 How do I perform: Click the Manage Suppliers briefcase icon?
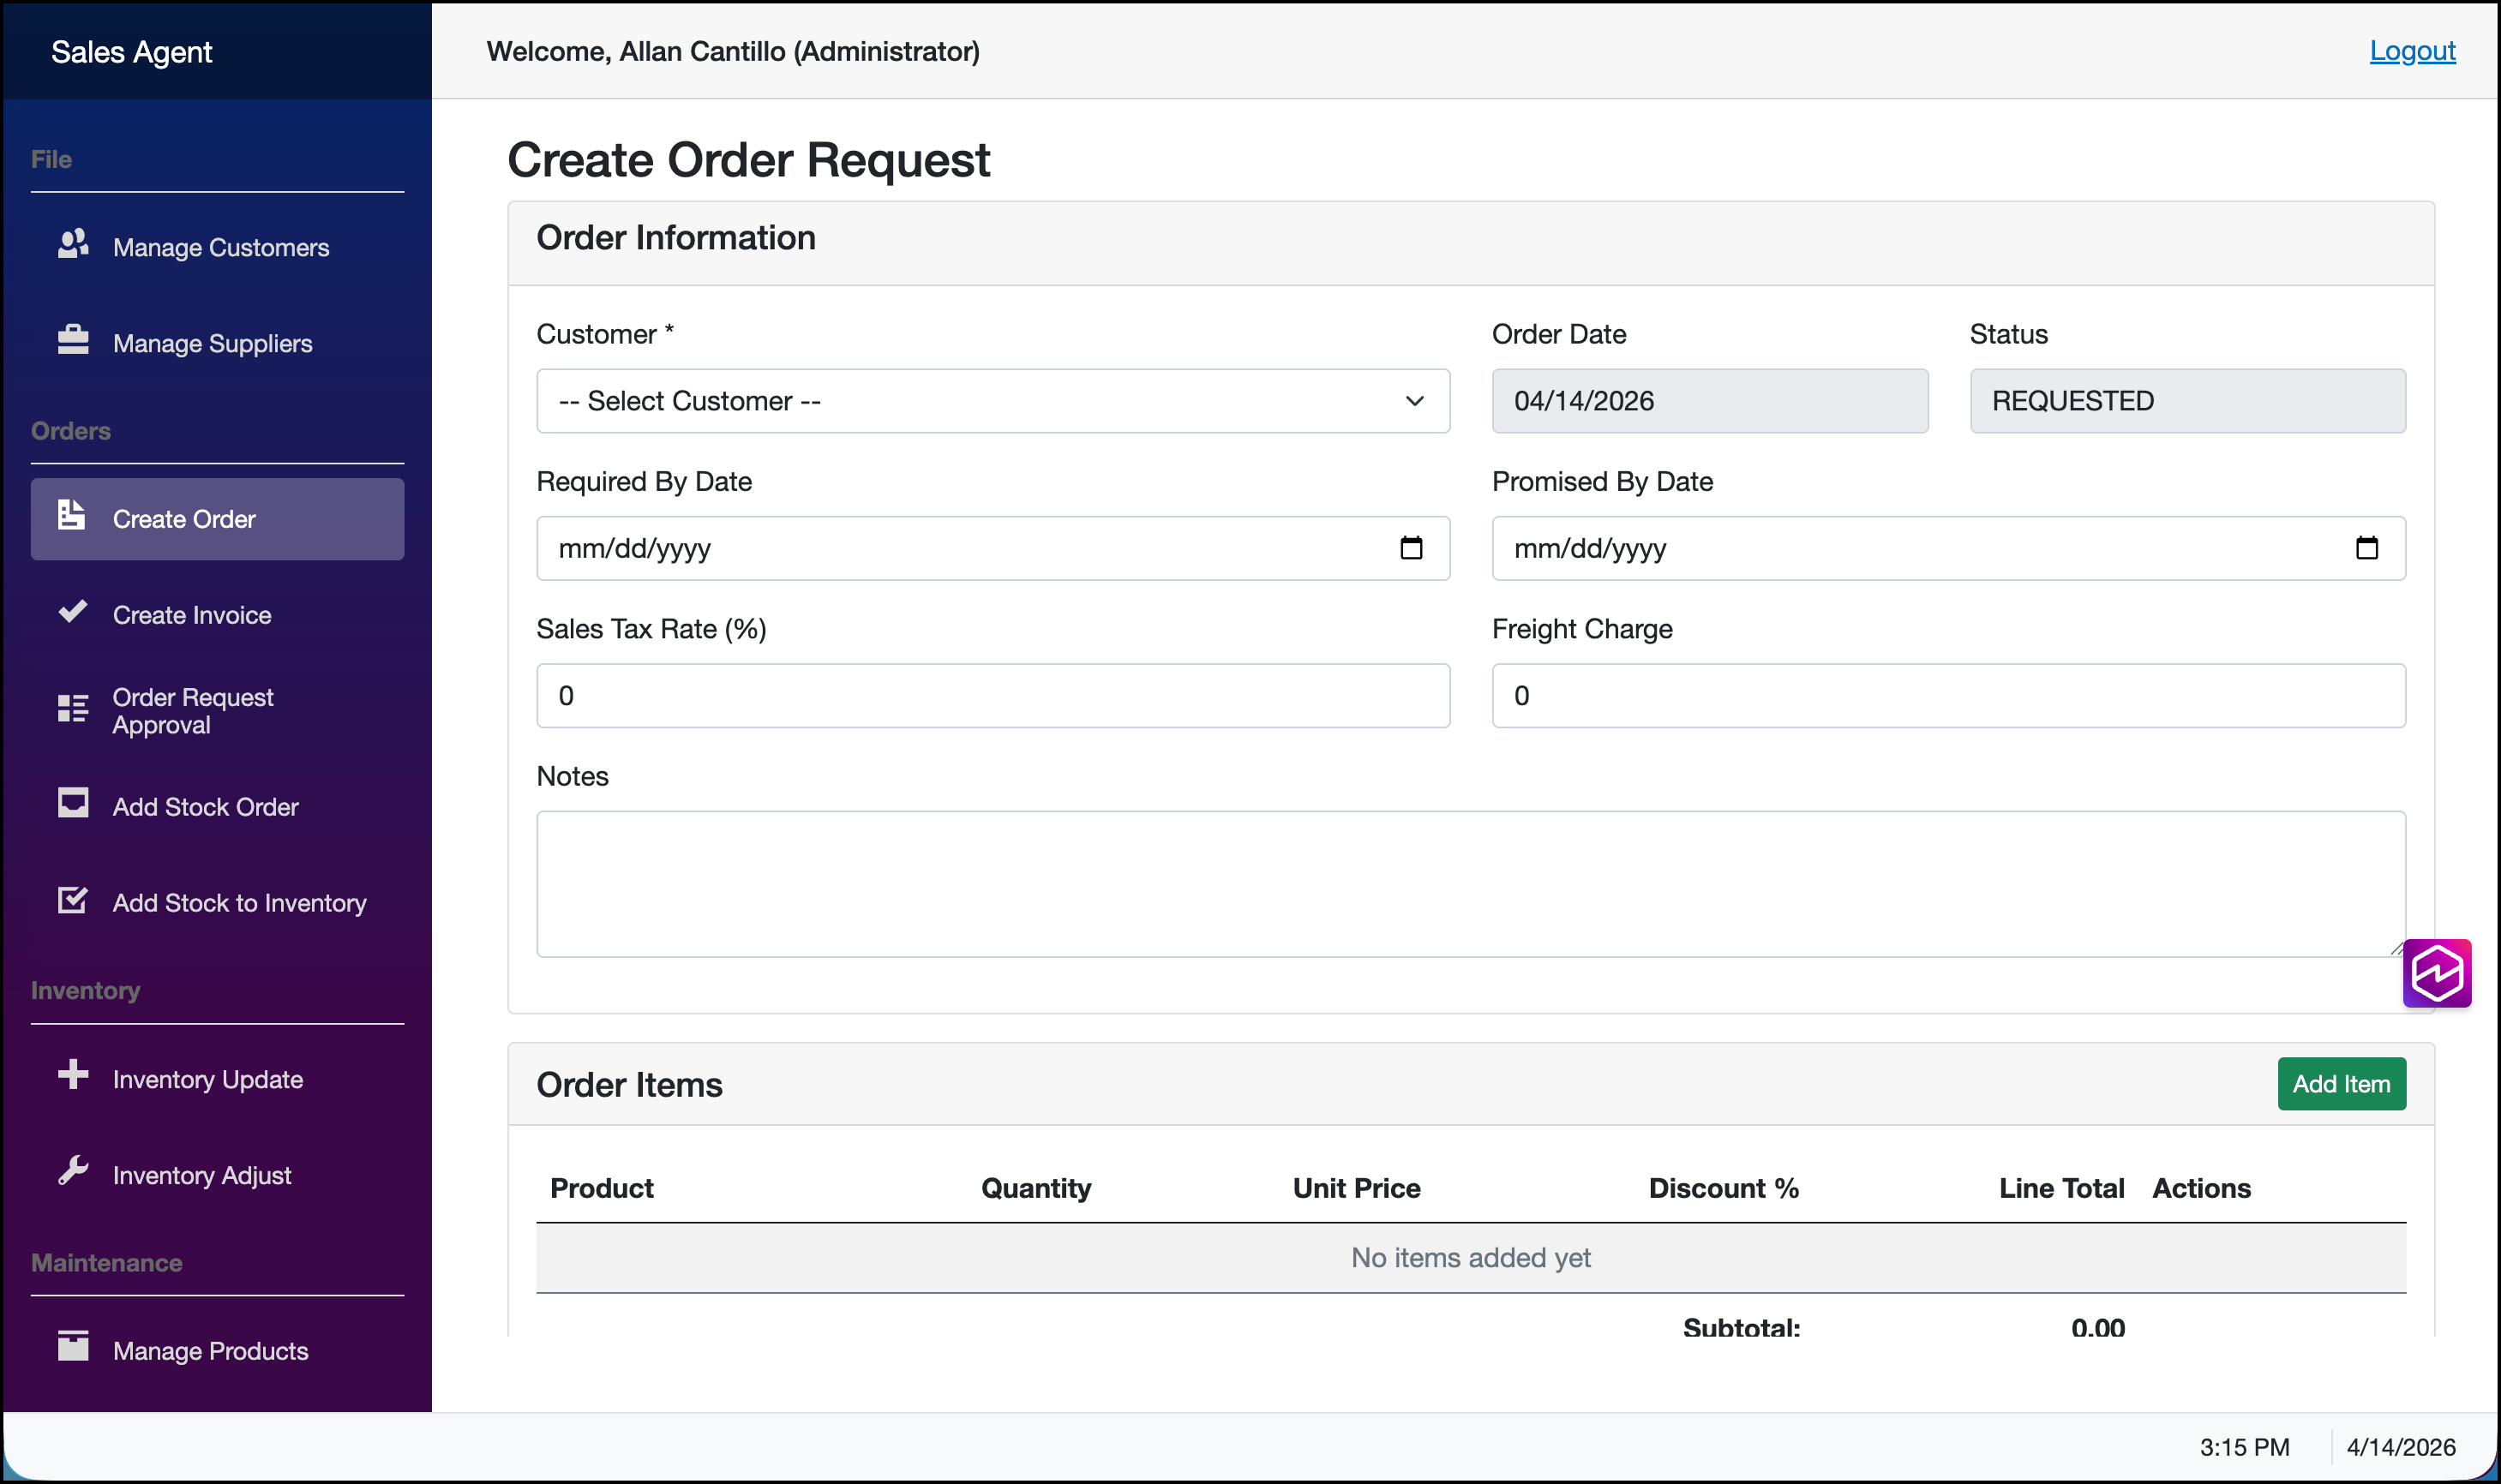pos(72,340)
